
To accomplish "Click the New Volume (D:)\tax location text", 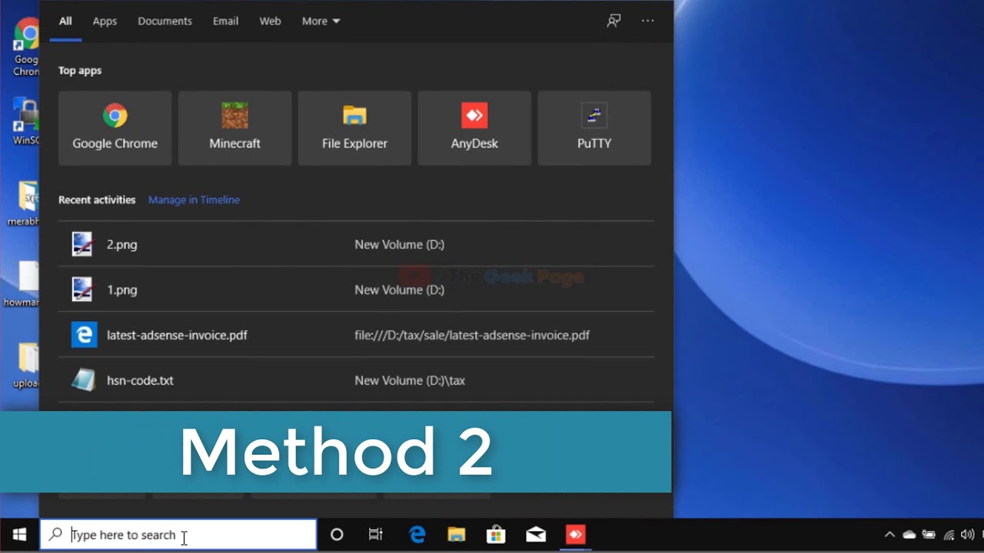I will coord(410,380).
